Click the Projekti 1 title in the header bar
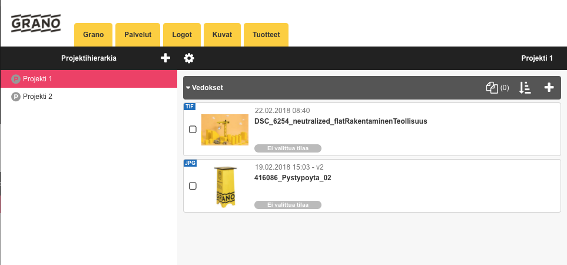 click(x=537, y=58)
